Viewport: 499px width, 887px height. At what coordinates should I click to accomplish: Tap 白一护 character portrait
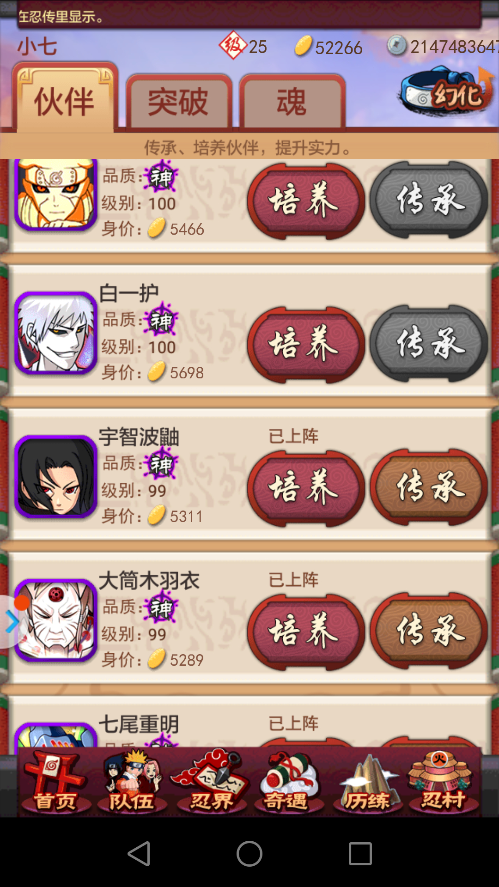(56, 333)
